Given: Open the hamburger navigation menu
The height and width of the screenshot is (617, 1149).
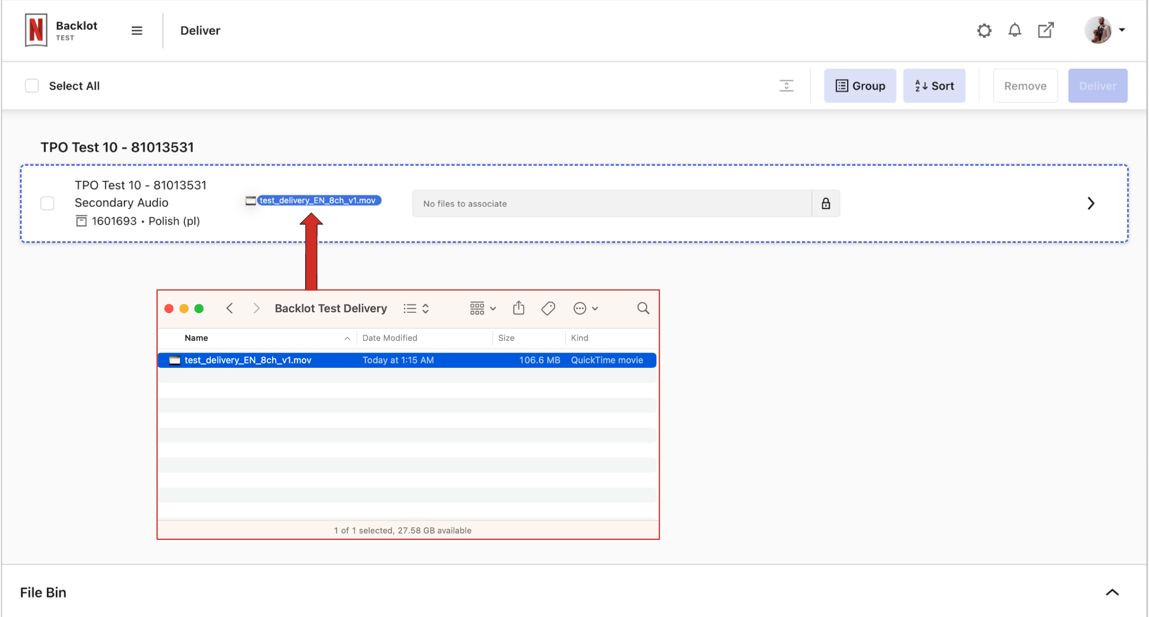Looking at the screenshot, I should (x=137, y=30).
